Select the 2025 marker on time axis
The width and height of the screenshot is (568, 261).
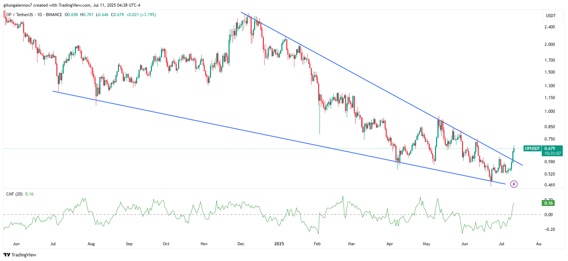pyautogui.click(x=279, y=244)
